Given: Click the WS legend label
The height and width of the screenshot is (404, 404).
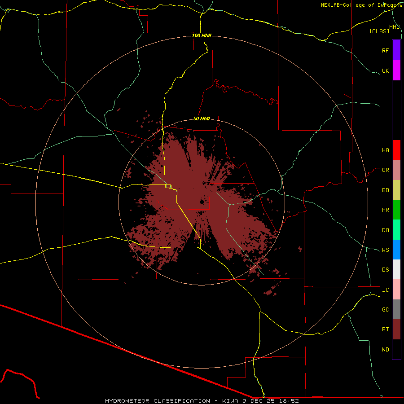Looking at the screenshot, I should pos(385,250).
